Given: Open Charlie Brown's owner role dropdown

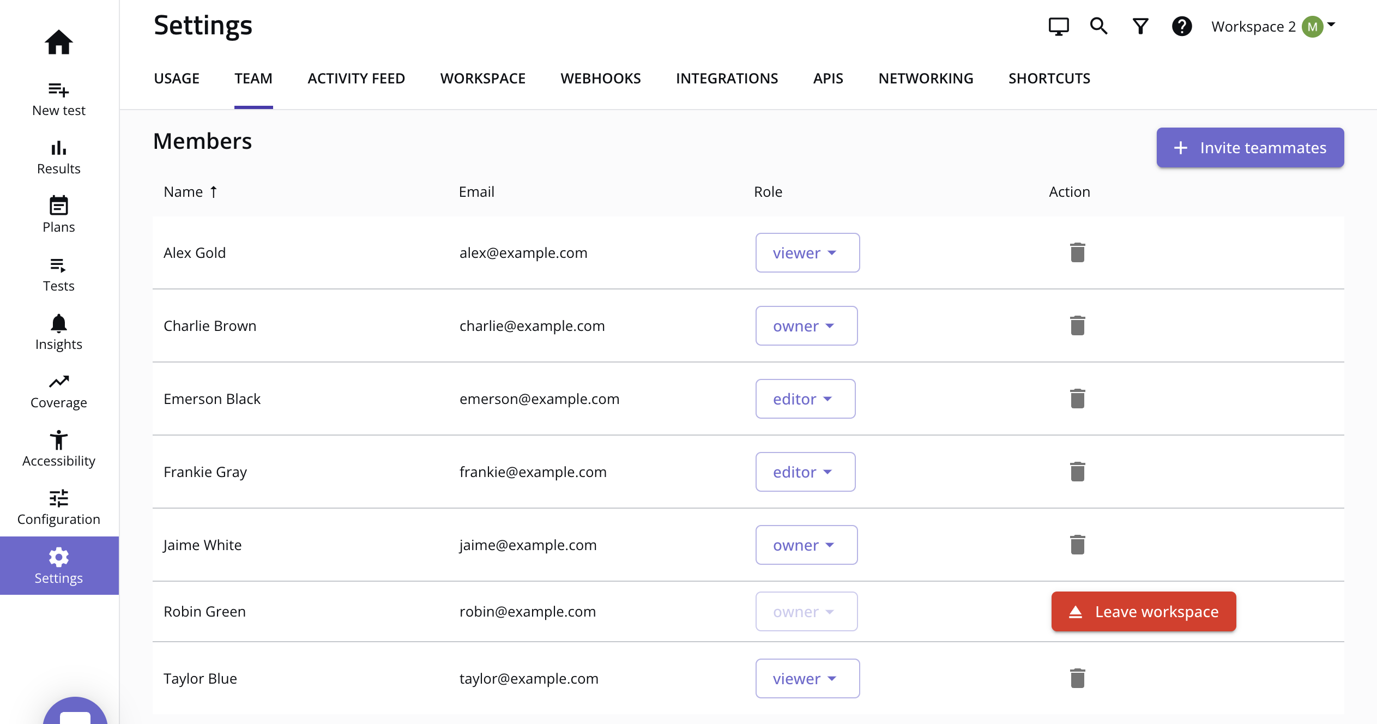Looking at the screenshot, I should coord(806,326).
